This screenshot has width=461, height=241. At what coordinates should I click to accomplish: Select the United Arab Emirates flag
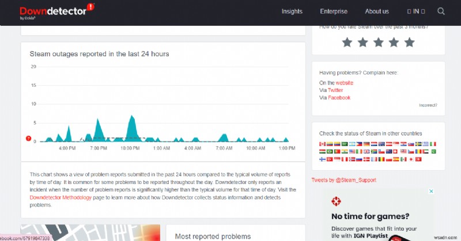pyautogui.click(x=425, y=151)
